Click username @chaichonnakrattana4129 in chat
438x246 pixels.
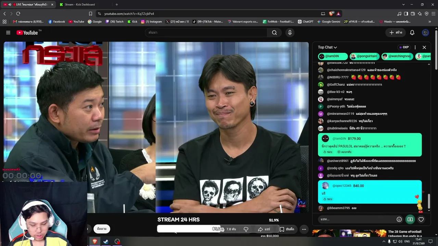[x=346, y=70]
